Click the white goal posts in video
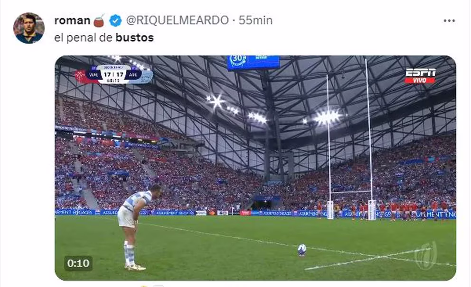 click(x=350, y=139)
